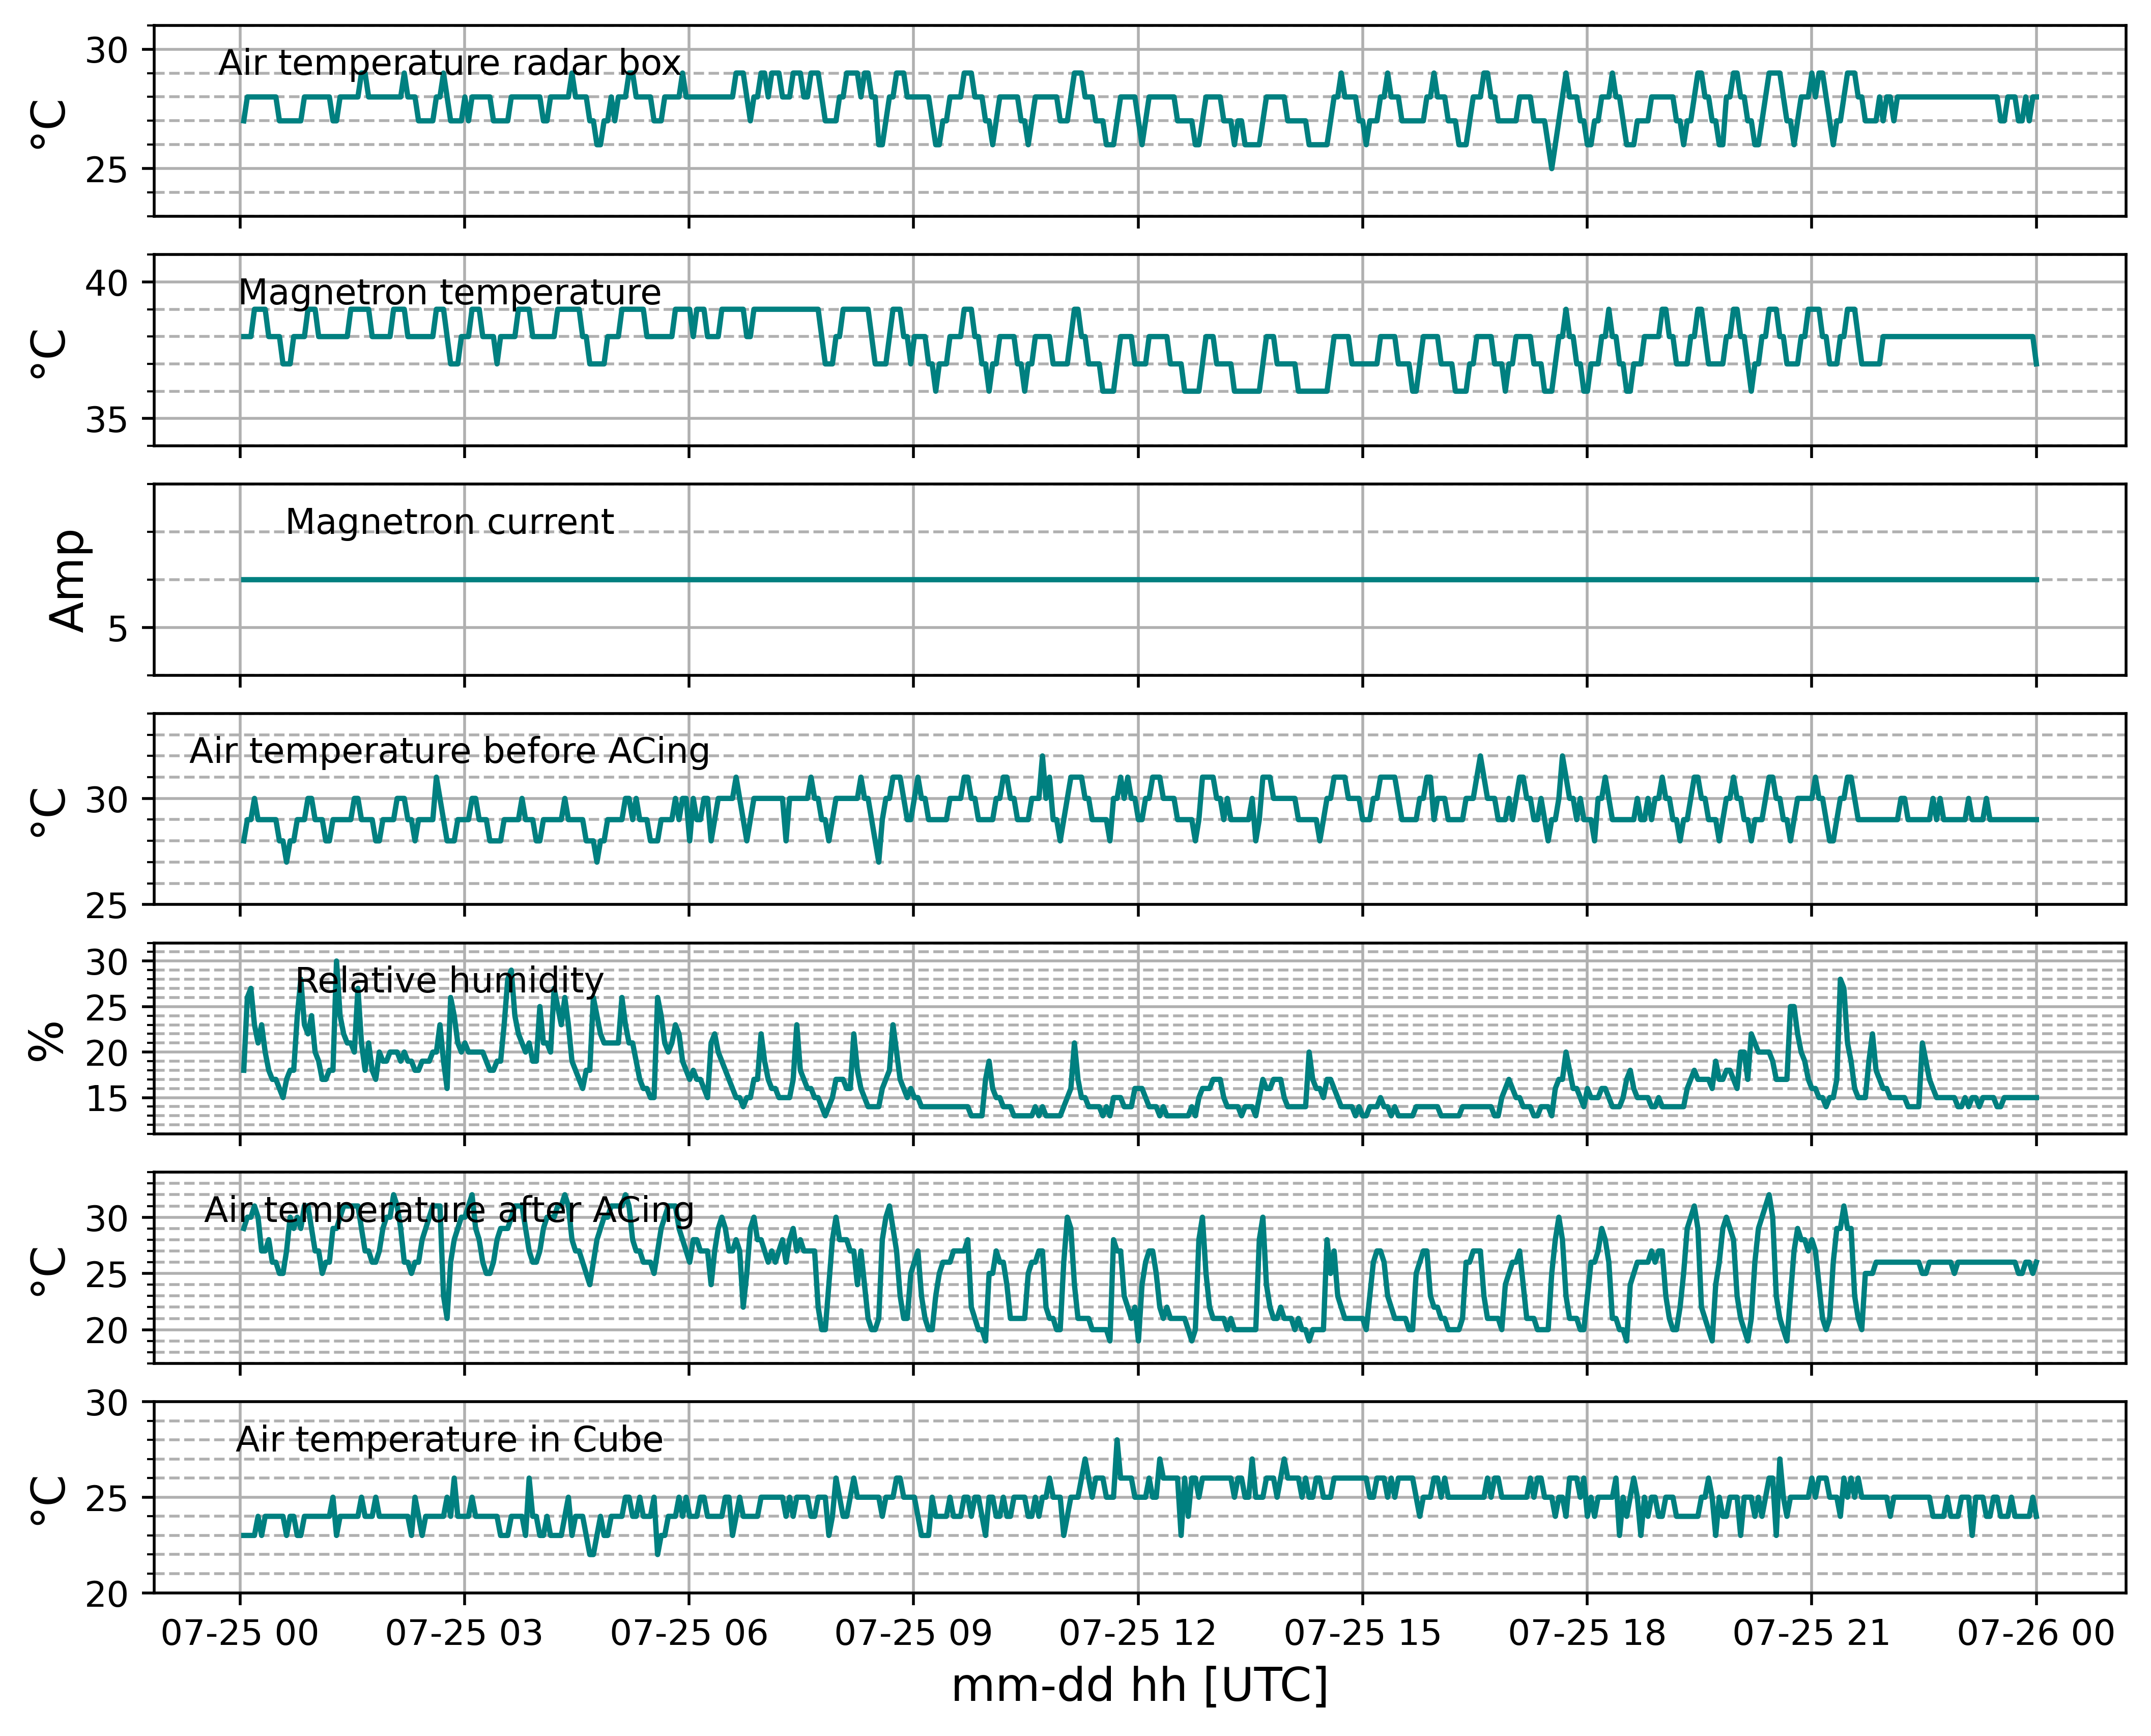Click the '%' y-axis unit label
The height and width of the screenshot is (1736, 2151).
click(x=47, y=1040)
